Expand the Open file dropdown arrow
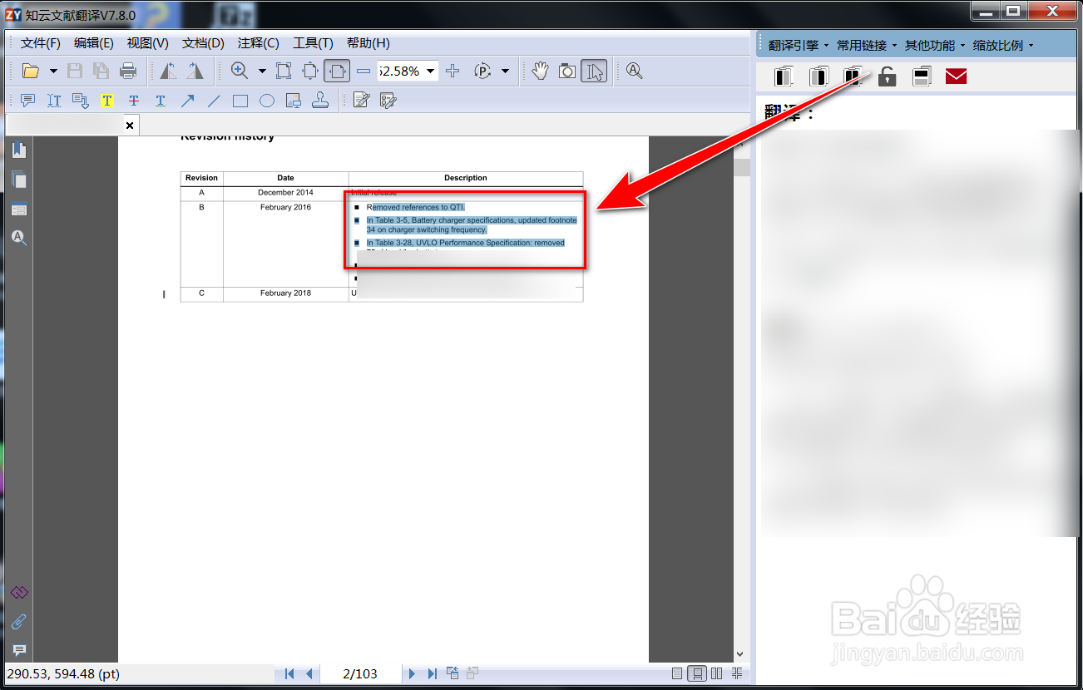 (53, 71)
